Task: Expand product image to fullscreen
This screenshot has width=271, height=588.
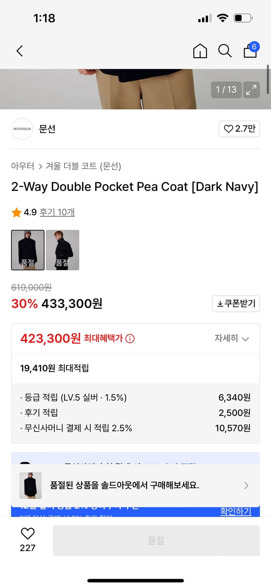Action: coord(251,89)
